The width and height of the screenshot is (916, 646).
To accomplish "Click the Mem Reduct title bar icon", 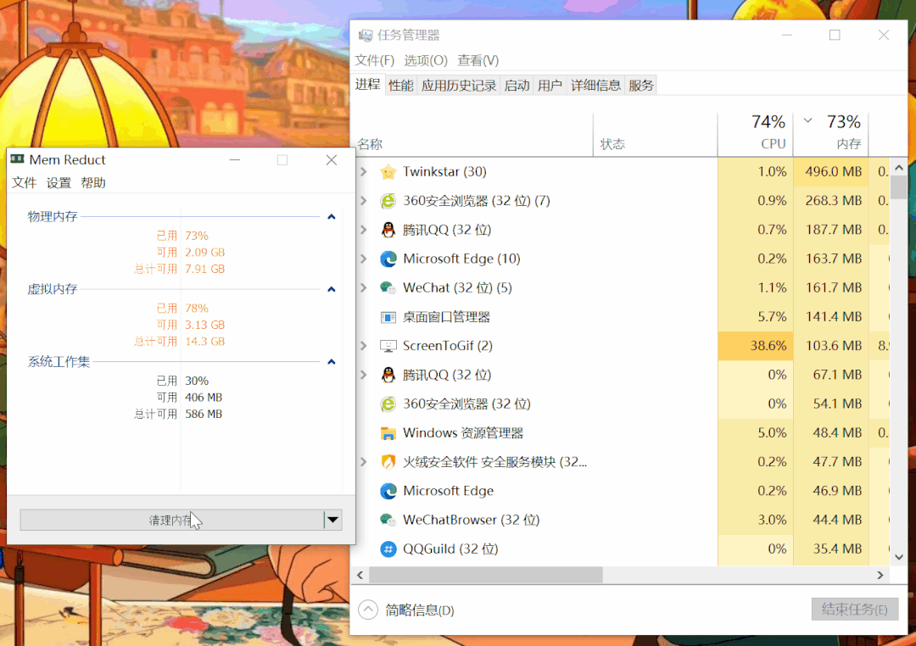I will point(18,159).
